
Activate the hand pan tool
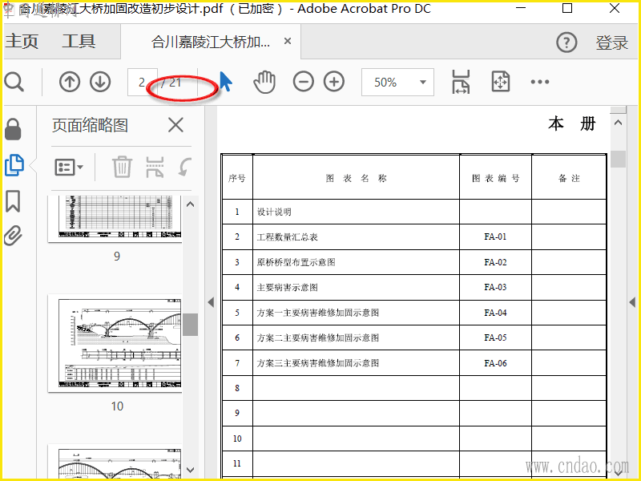point(264,82)
